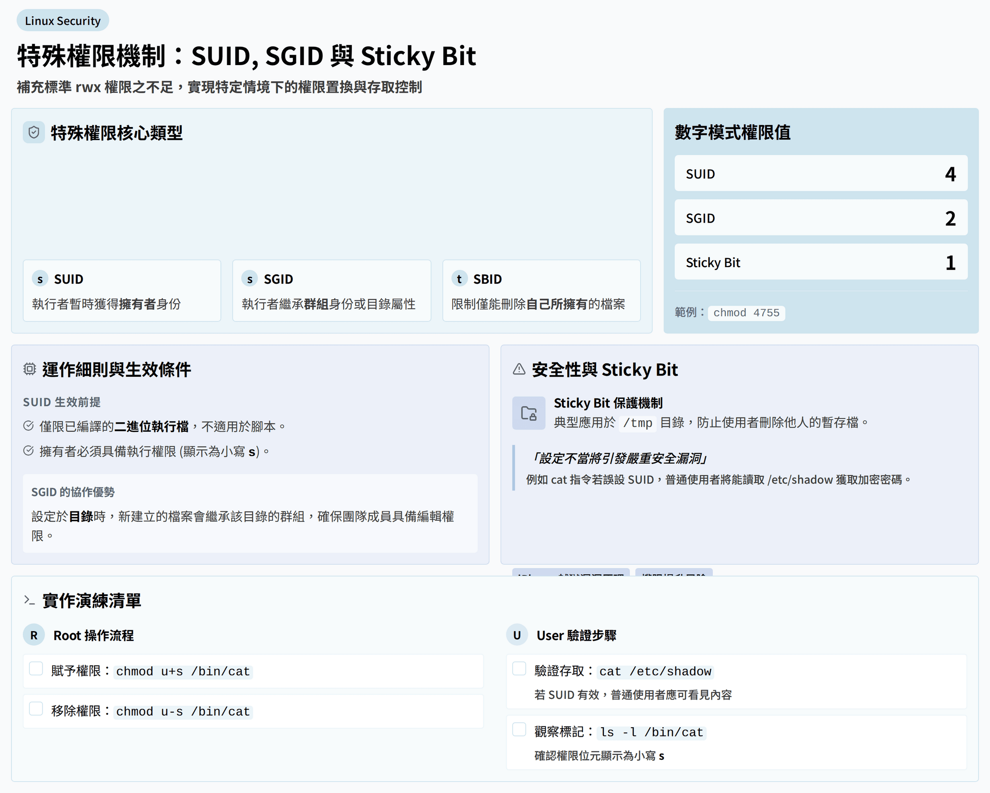The height and width of the screenshot is (793, 990).
Task: Click the 't' badge on the SBID card
Action: pyautogui.click(x=459, y=278)
